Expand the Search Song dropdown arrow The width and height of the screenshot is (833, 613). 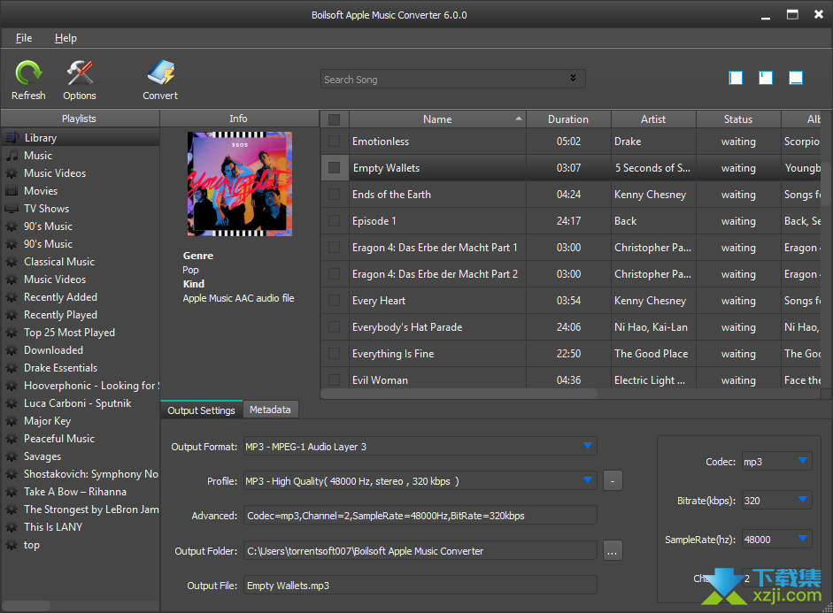574,78
